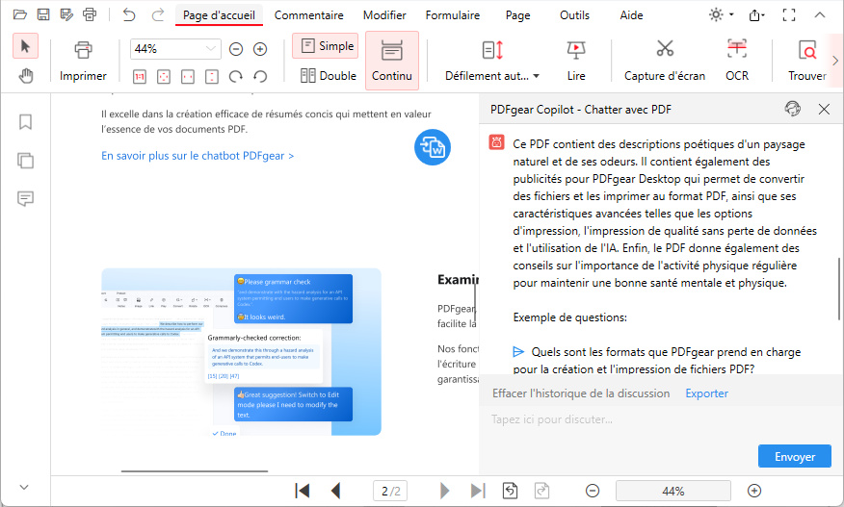Undo the last action

click(x=129, y=14)
